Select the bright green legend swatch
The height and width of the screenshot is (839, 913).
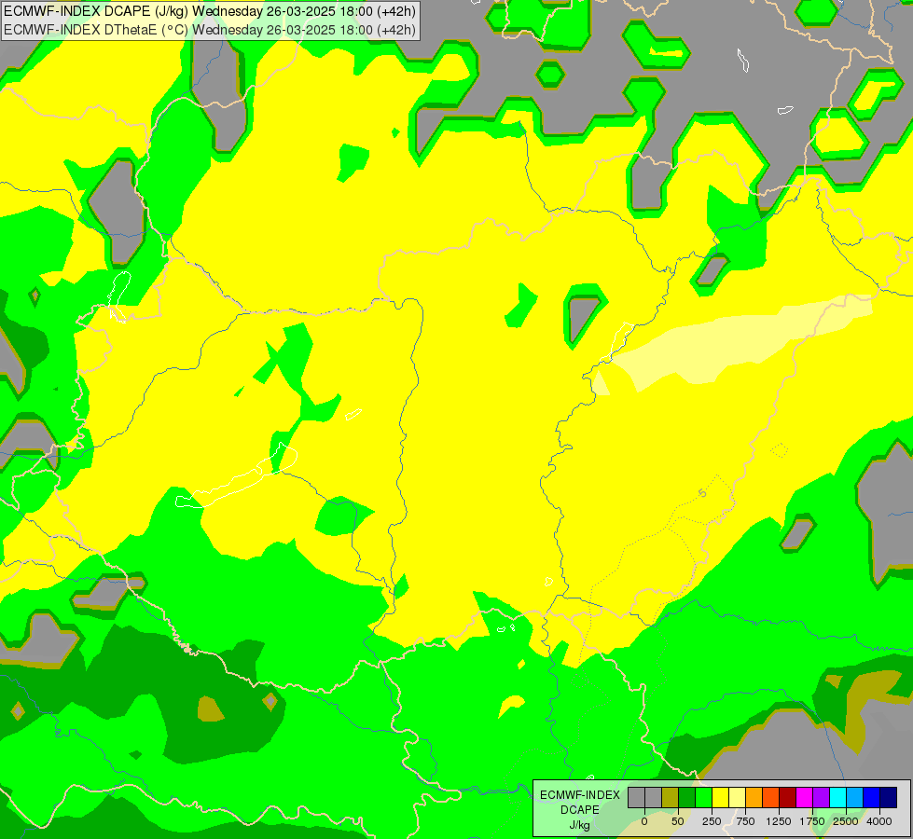704,798
